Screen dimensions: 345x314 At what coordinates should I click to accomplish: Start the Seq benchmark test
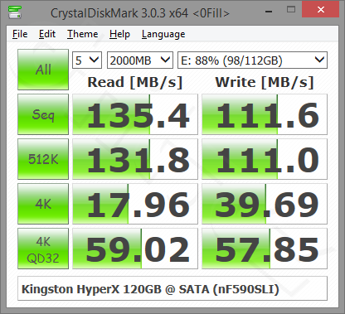click(43, 114)
